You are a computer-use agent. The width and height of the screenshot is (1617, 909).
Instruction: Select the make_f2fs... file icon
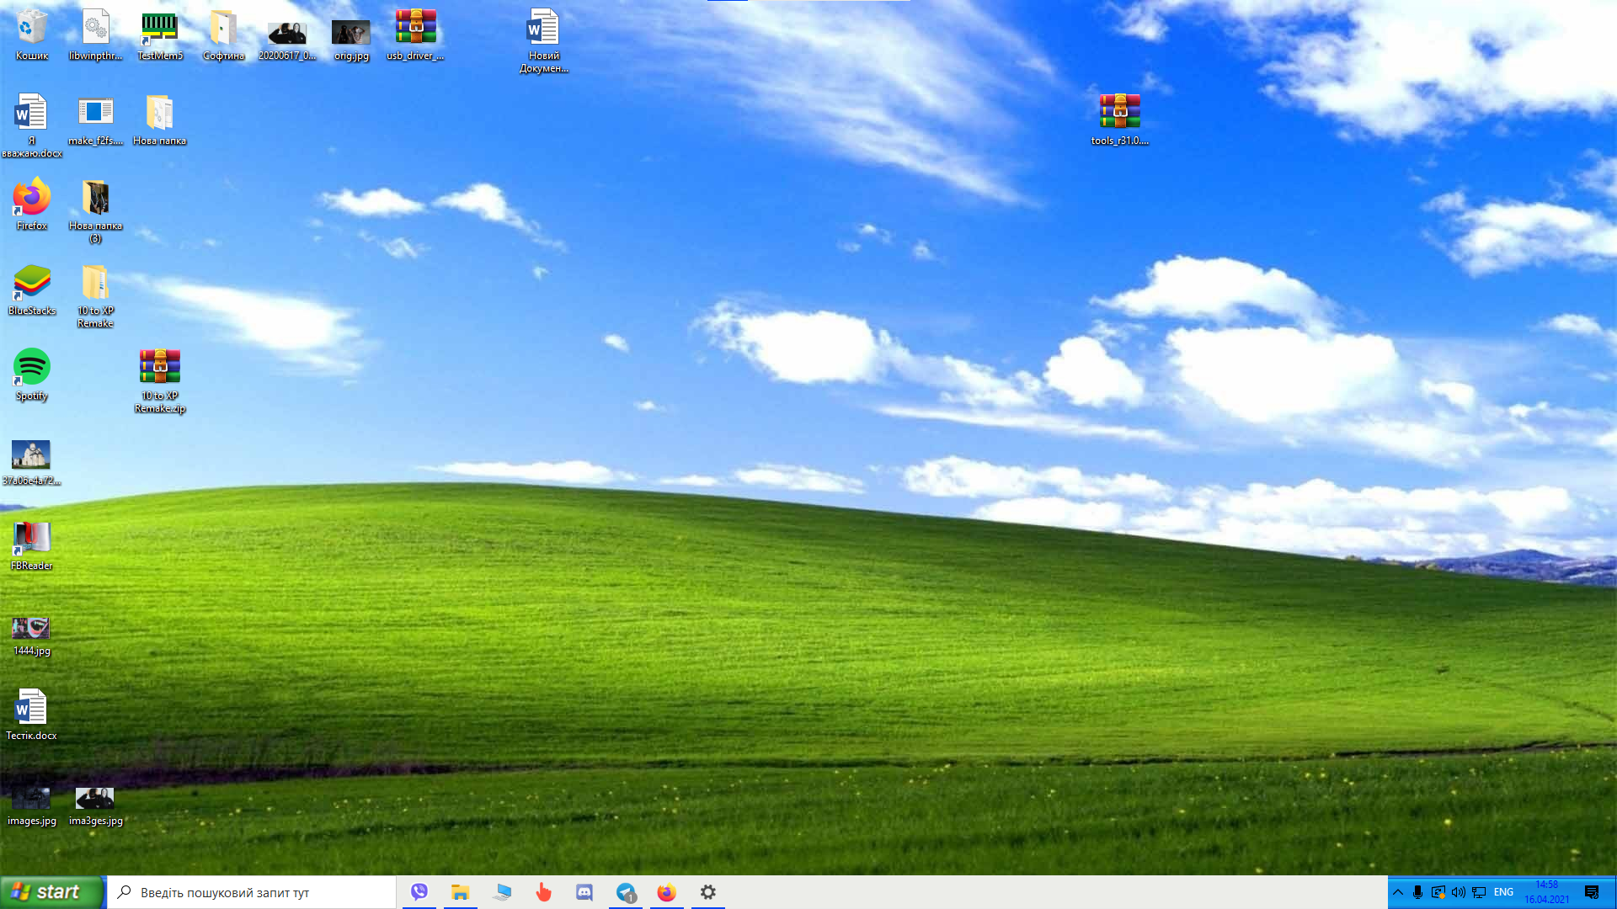click(96, 120)
